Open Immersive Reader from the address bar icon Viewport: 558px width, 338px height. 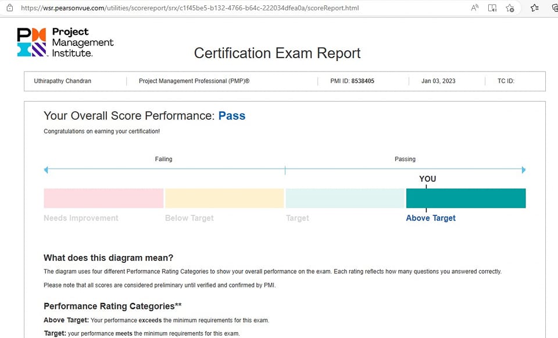(x=492, y=8)
